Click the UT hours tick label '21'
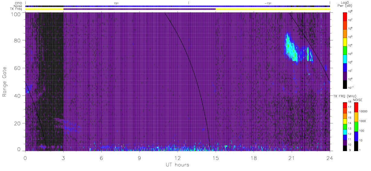Image resolution: width=371 pixels, height=171 pixels. 292,158
